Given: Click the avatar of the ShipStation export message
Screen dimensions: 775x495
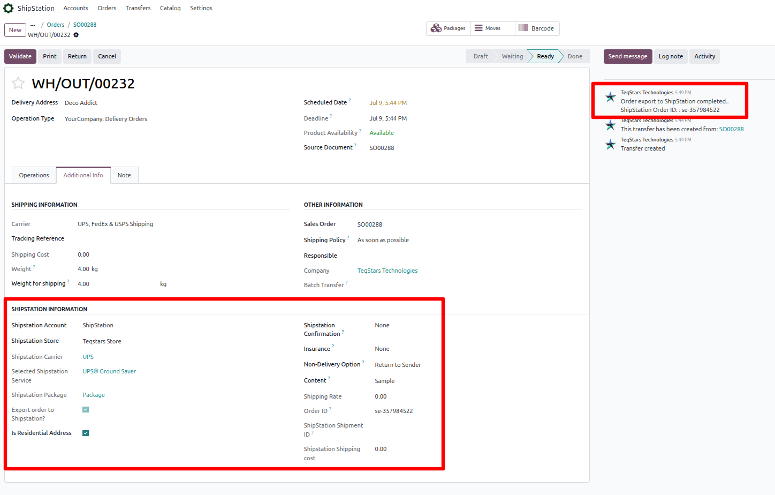Looking at the screenshot, I should tap(610, 97).
